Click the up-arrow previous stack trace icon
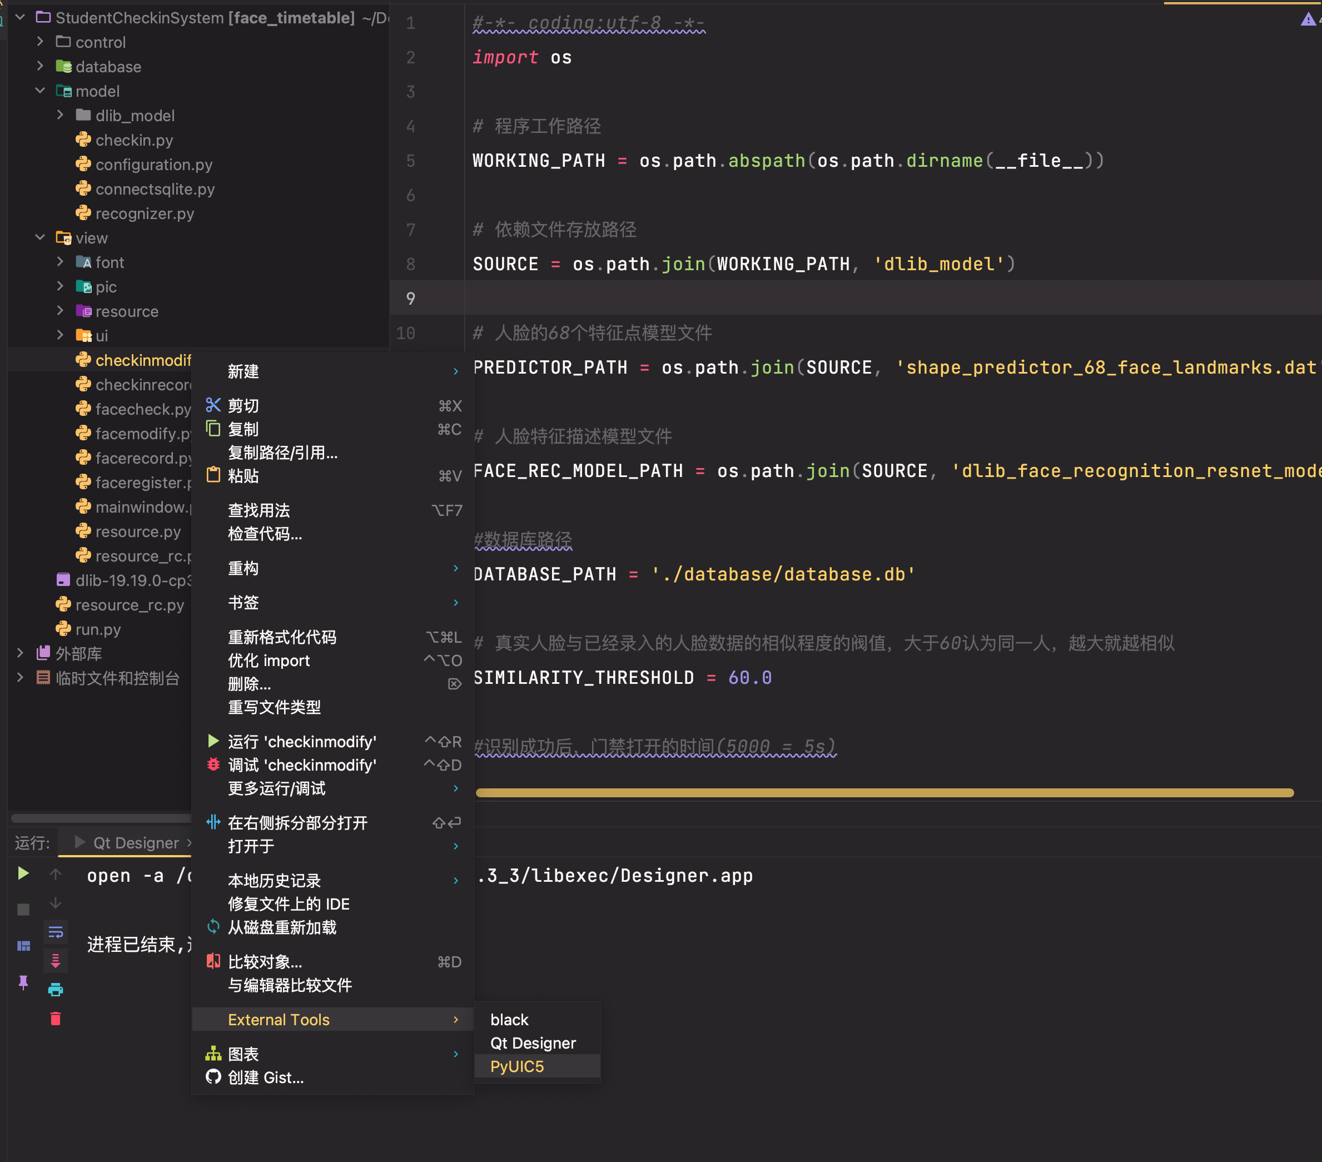1322x1162 pixels. tap(56, 874)
